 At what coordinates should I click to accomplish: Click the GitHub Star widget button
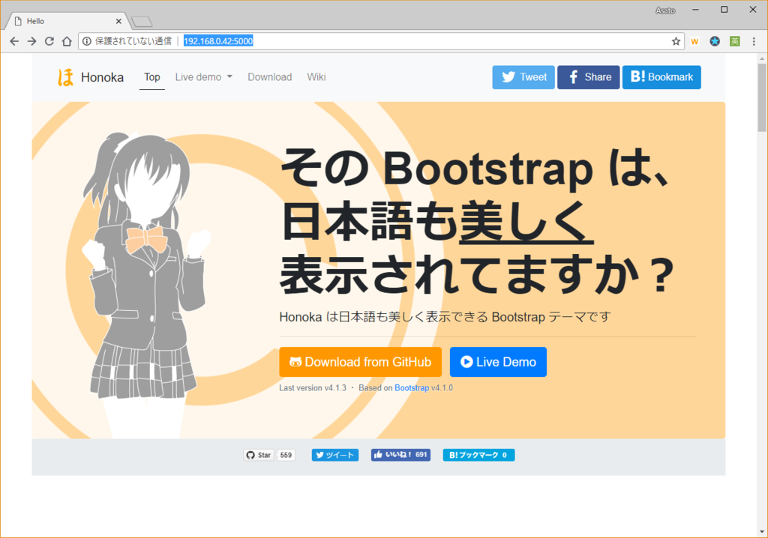259,456
